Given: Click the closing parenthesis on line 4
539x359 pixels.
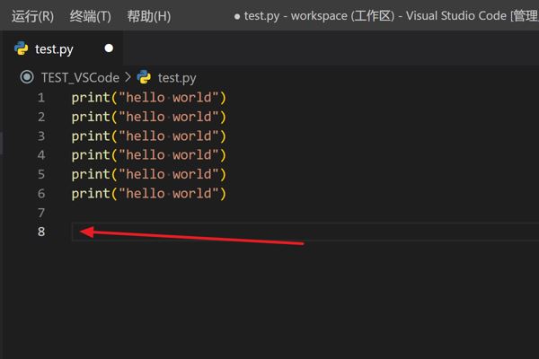Looking at the screenshot, I should pos(223,155).
